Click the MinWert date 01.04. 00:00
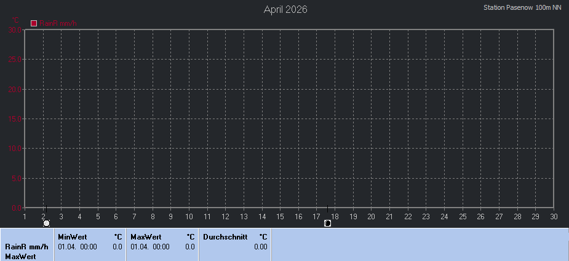Viewport: 569px width, 261px height. [x=77, y=247]
